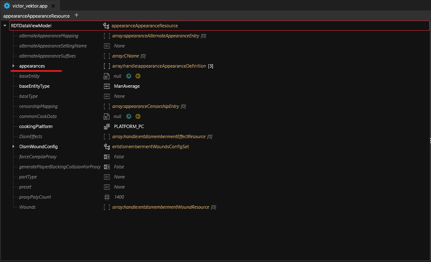Viewport: 431px width, 262px height.
Task: Click the teal open-reference icon beside commonCookData
Action: click(129, 116)
